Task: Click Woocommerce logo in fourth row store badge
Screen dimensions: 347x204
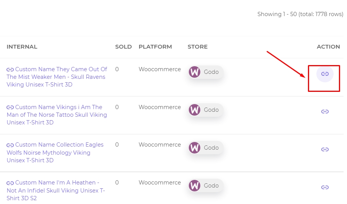Action: (195, 185)
